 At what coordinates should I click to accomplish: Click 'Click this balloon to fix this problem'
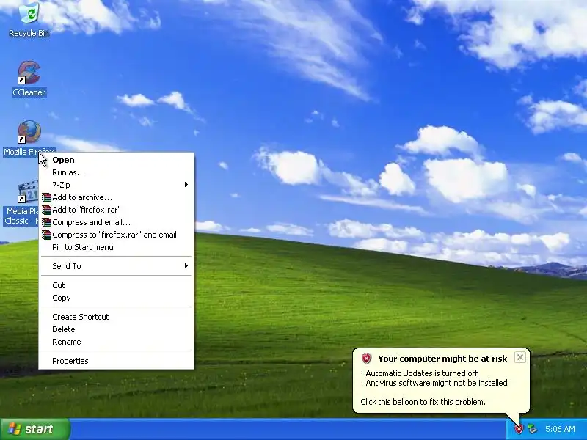(423, 402)
